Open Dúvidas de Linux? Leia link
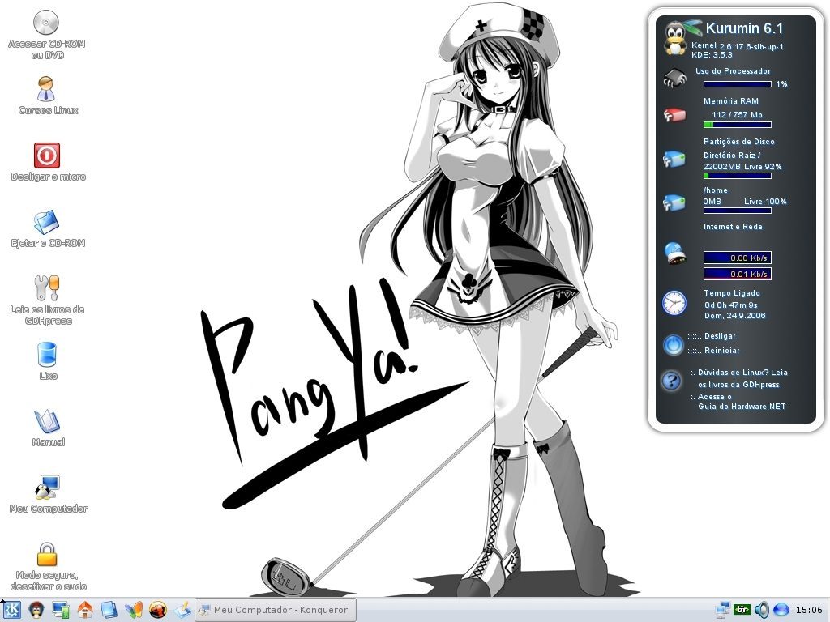The width and height of the screenshot is (830, 622). point(742,373)
